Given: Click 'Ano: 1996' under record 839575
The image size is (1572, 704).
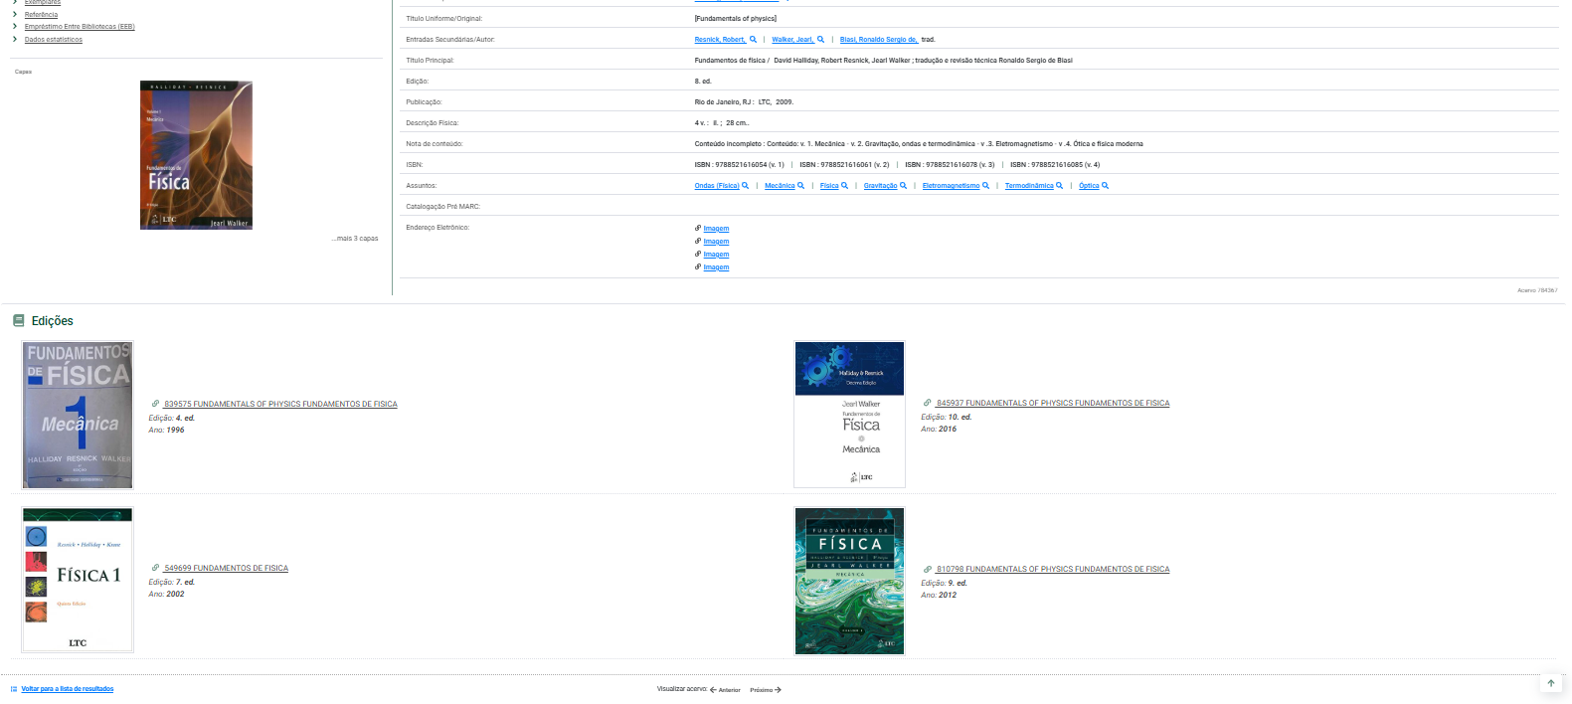Looking at the screenshot, I should (167, 430).
